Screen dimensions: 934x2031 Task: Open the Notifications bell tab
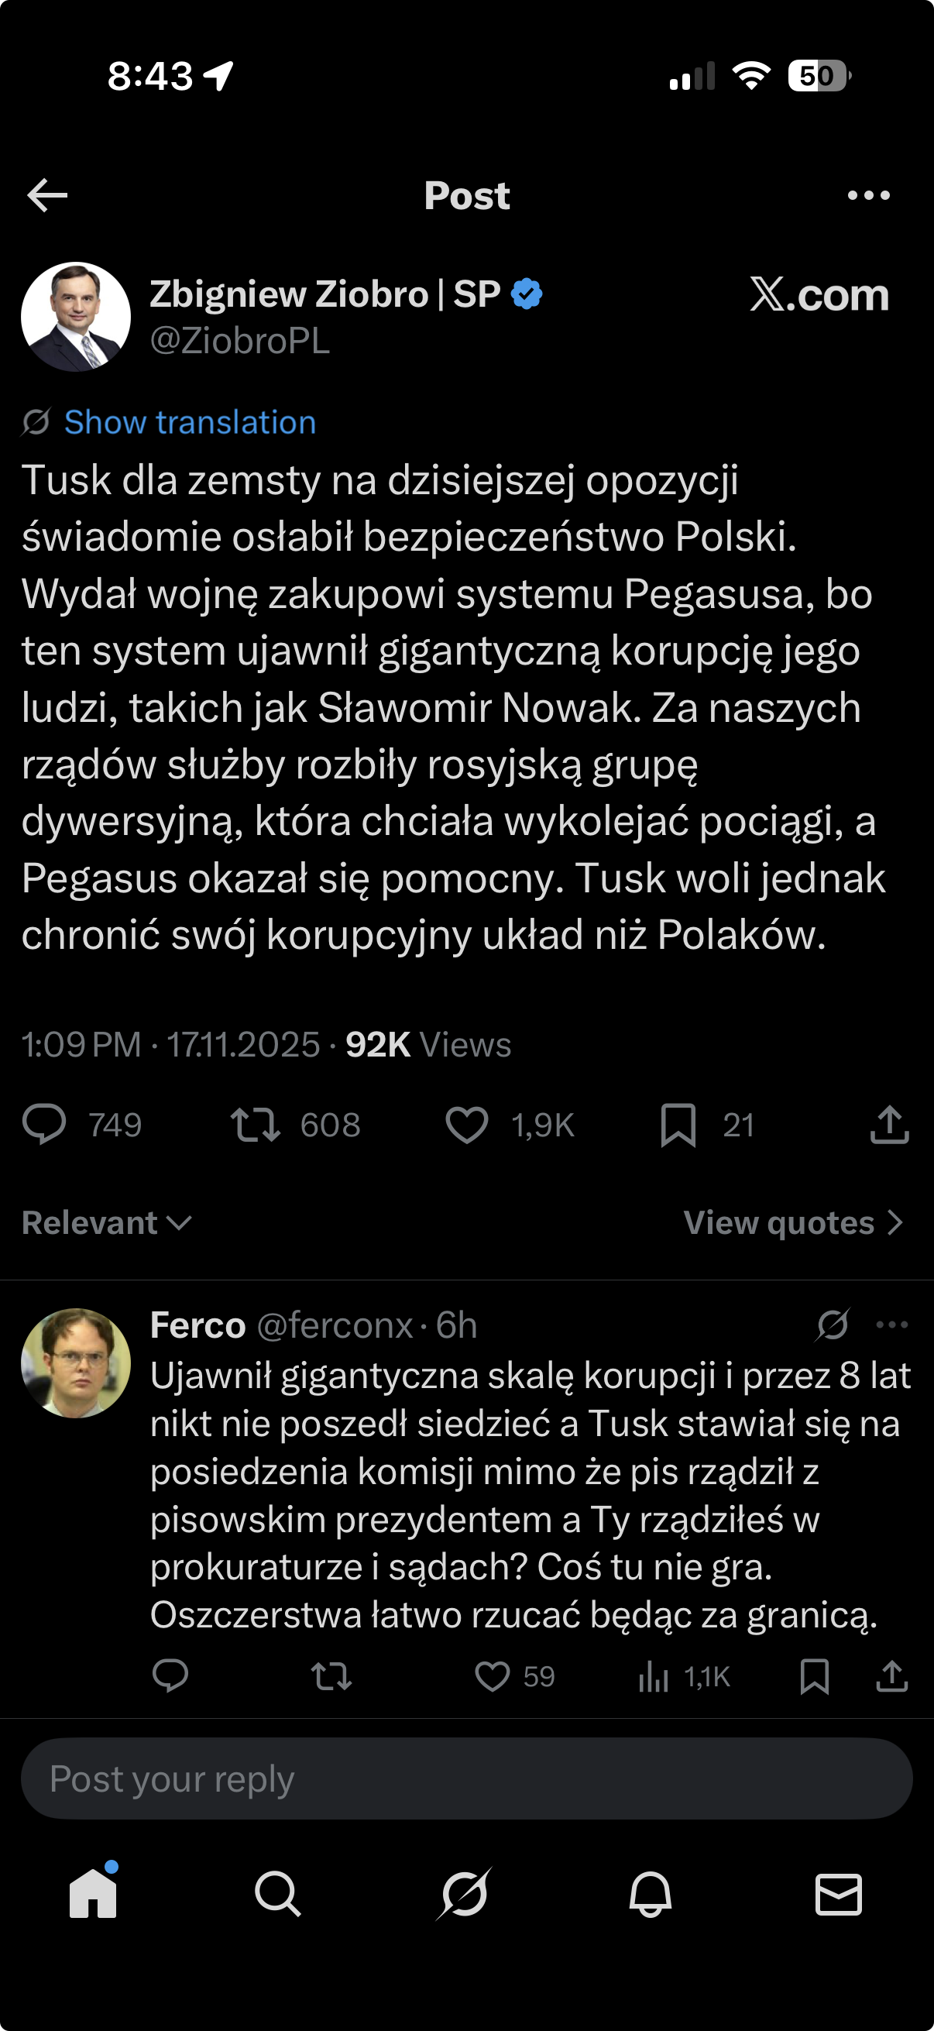pyautogui.click(x=651, y=1894)
